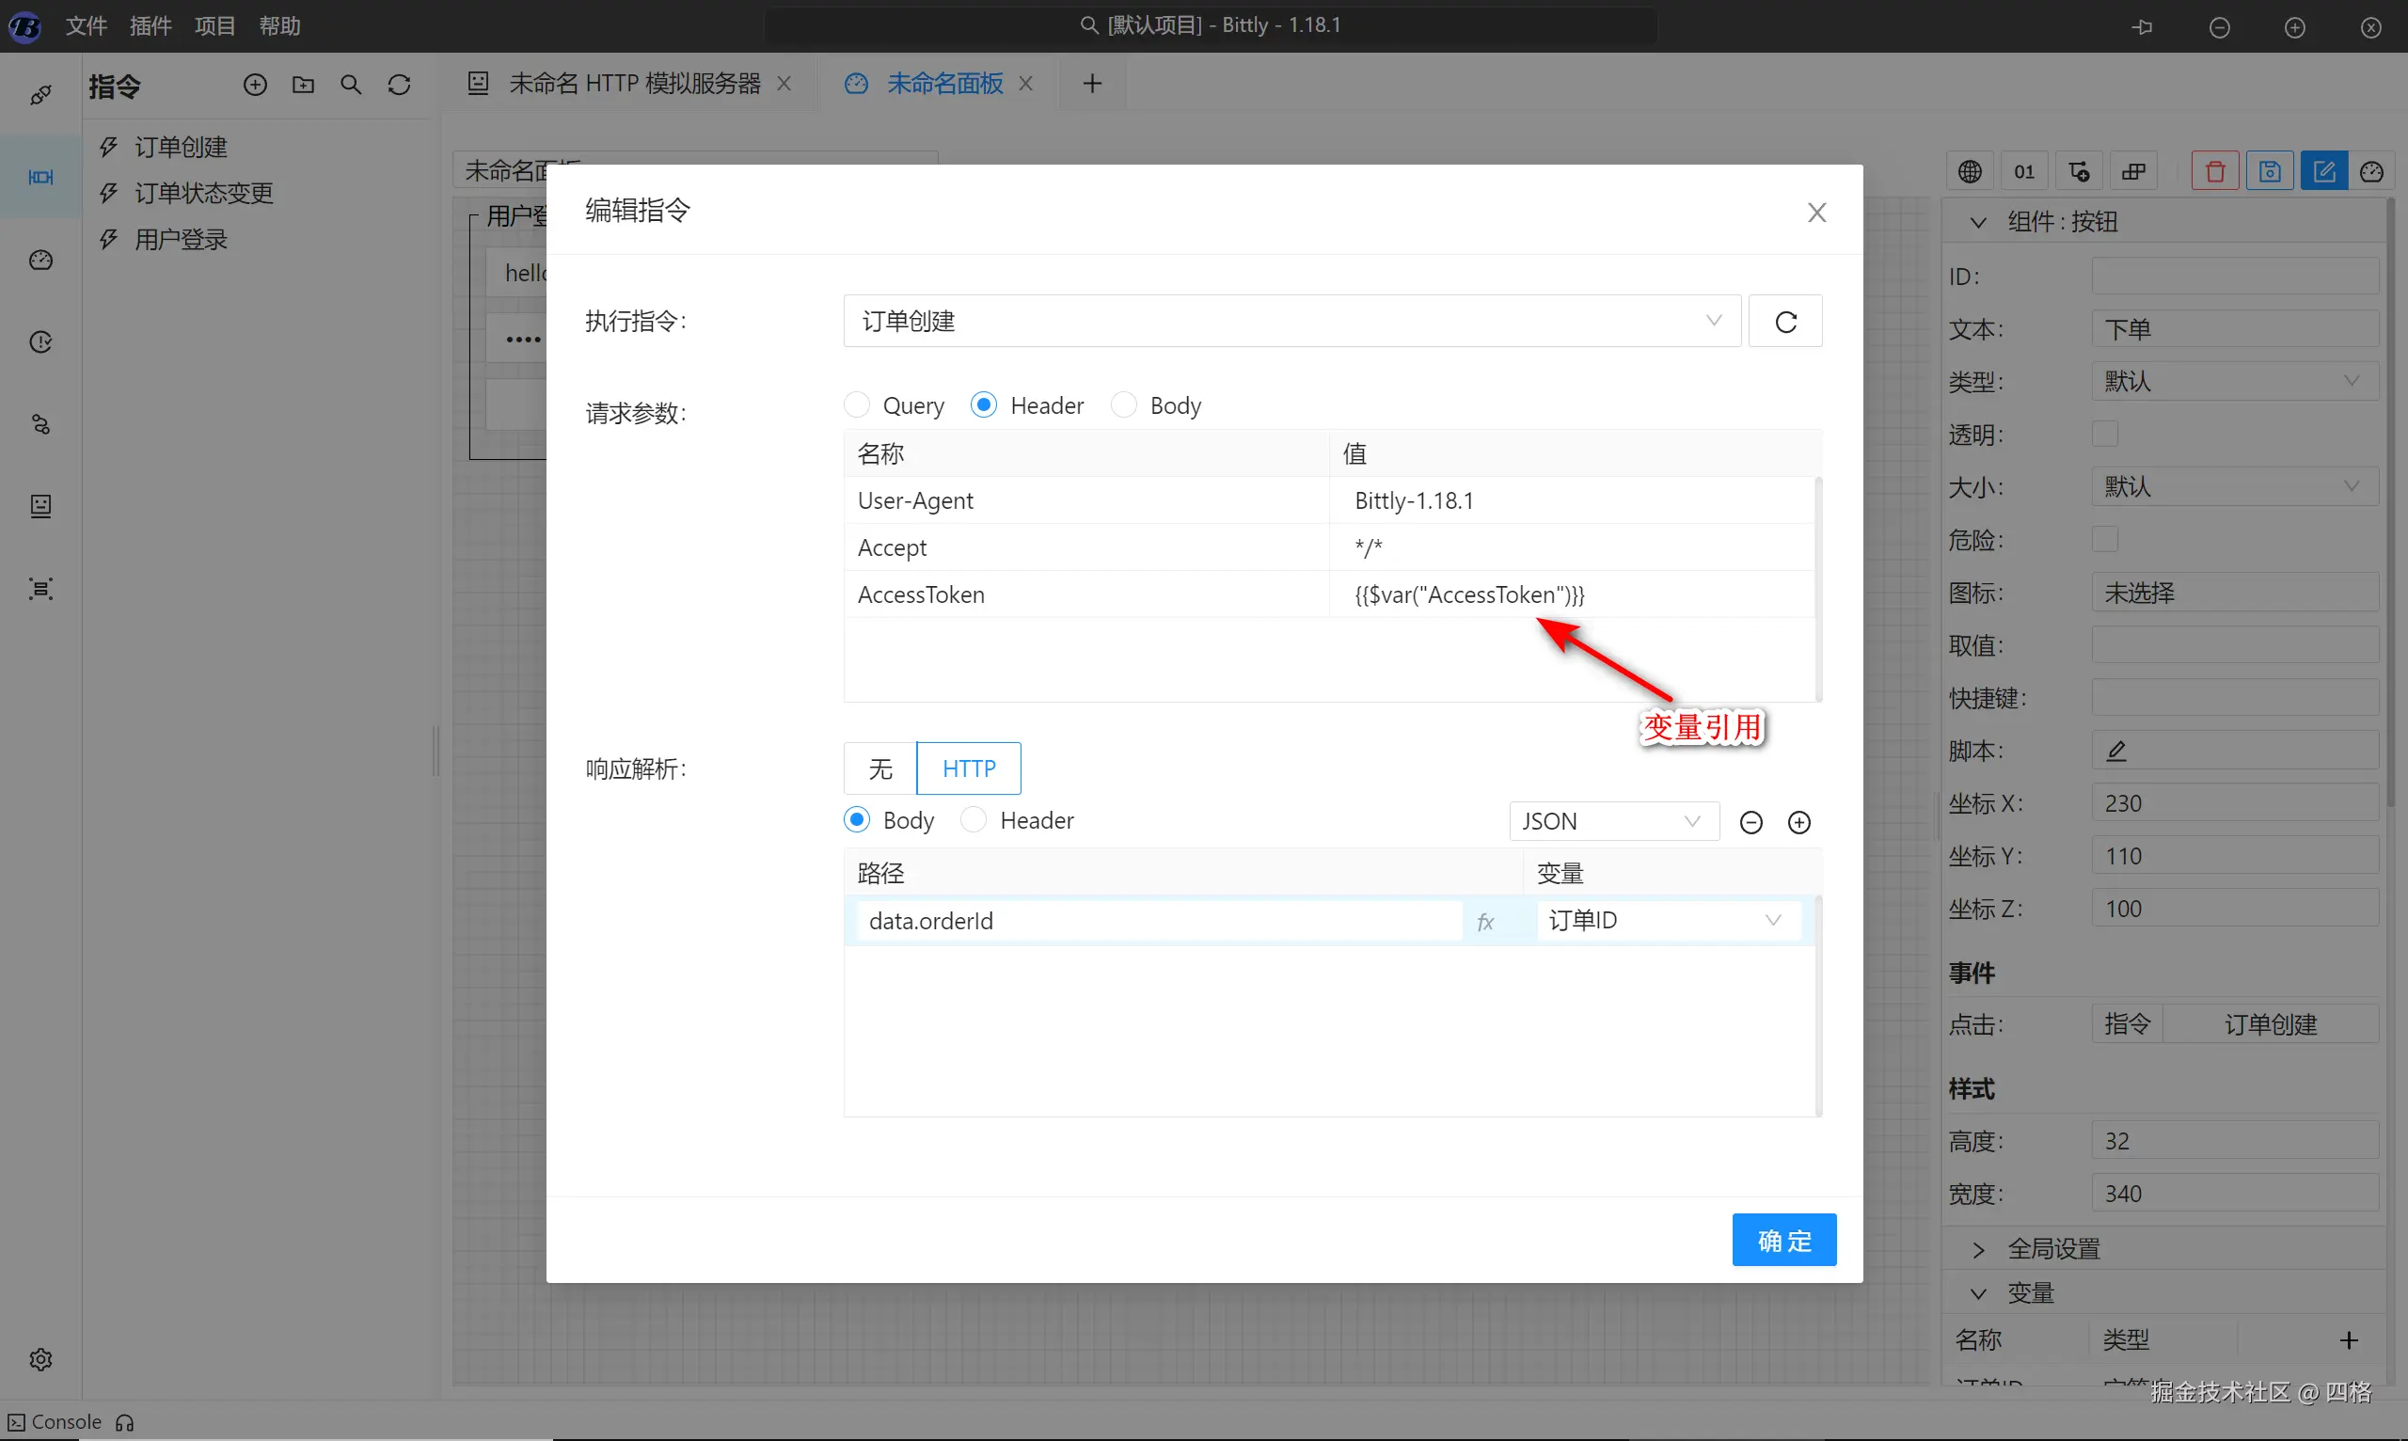This screenshot has height=1441, width=2408.
Task: Open the JSON format dropdown
Action: coord(1613,821)
